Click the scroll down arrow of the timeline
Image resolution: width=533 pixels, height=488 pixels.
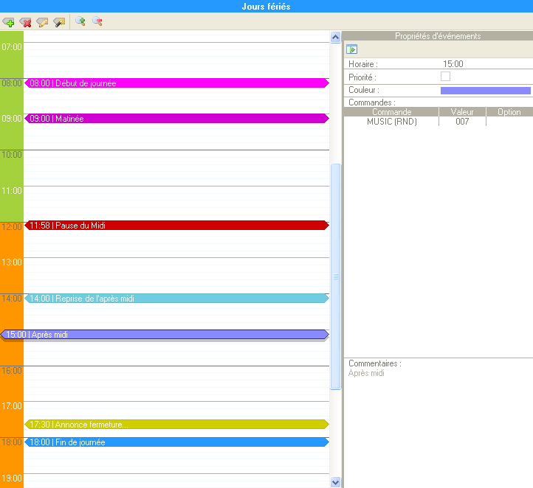(335, 482)
